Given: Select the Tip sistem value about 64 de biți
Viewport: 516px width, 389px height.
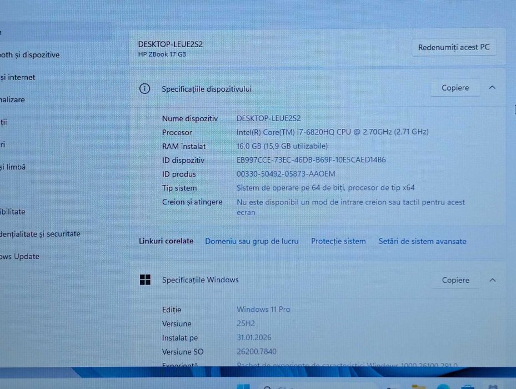Looking at the screenshot, I should click(x=325, y=188).
